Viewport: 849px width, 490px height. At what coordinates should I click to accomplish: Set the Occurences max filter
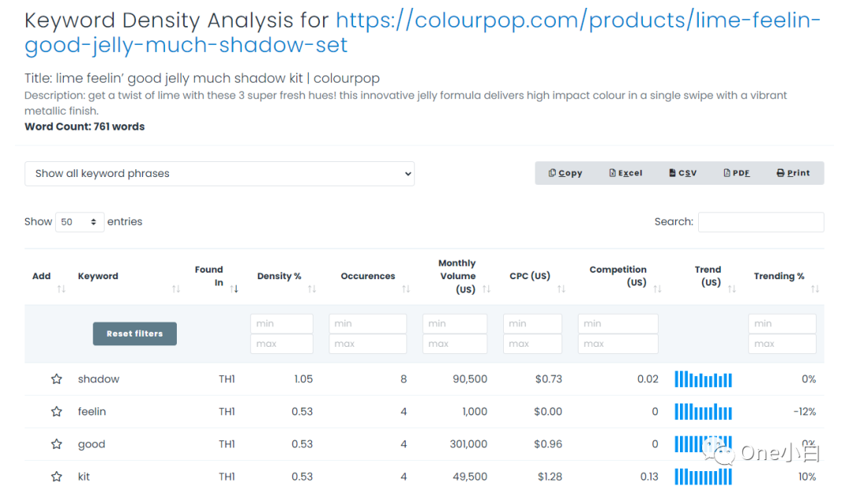368,344
